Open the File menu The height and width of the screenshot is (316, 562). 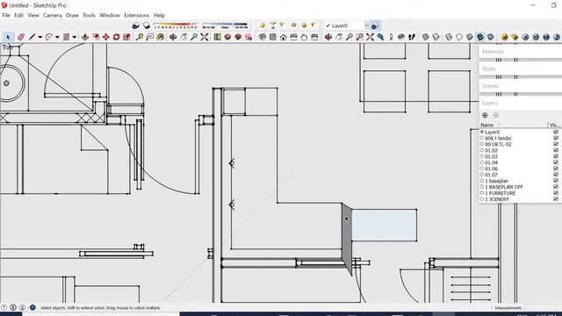click(x=6, y=16)
